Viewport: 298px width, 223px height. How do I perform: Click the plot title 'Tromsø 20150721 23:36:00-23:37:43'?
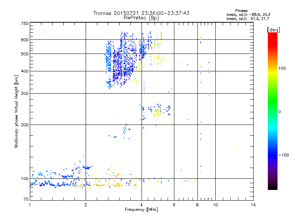[x=141, y=13]
